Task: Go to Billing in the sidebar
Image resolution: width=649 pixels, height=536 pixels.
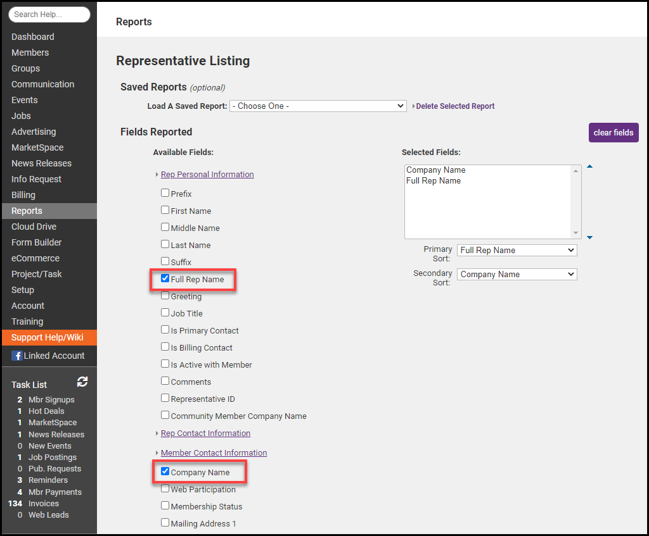Action: coord(23,195)
